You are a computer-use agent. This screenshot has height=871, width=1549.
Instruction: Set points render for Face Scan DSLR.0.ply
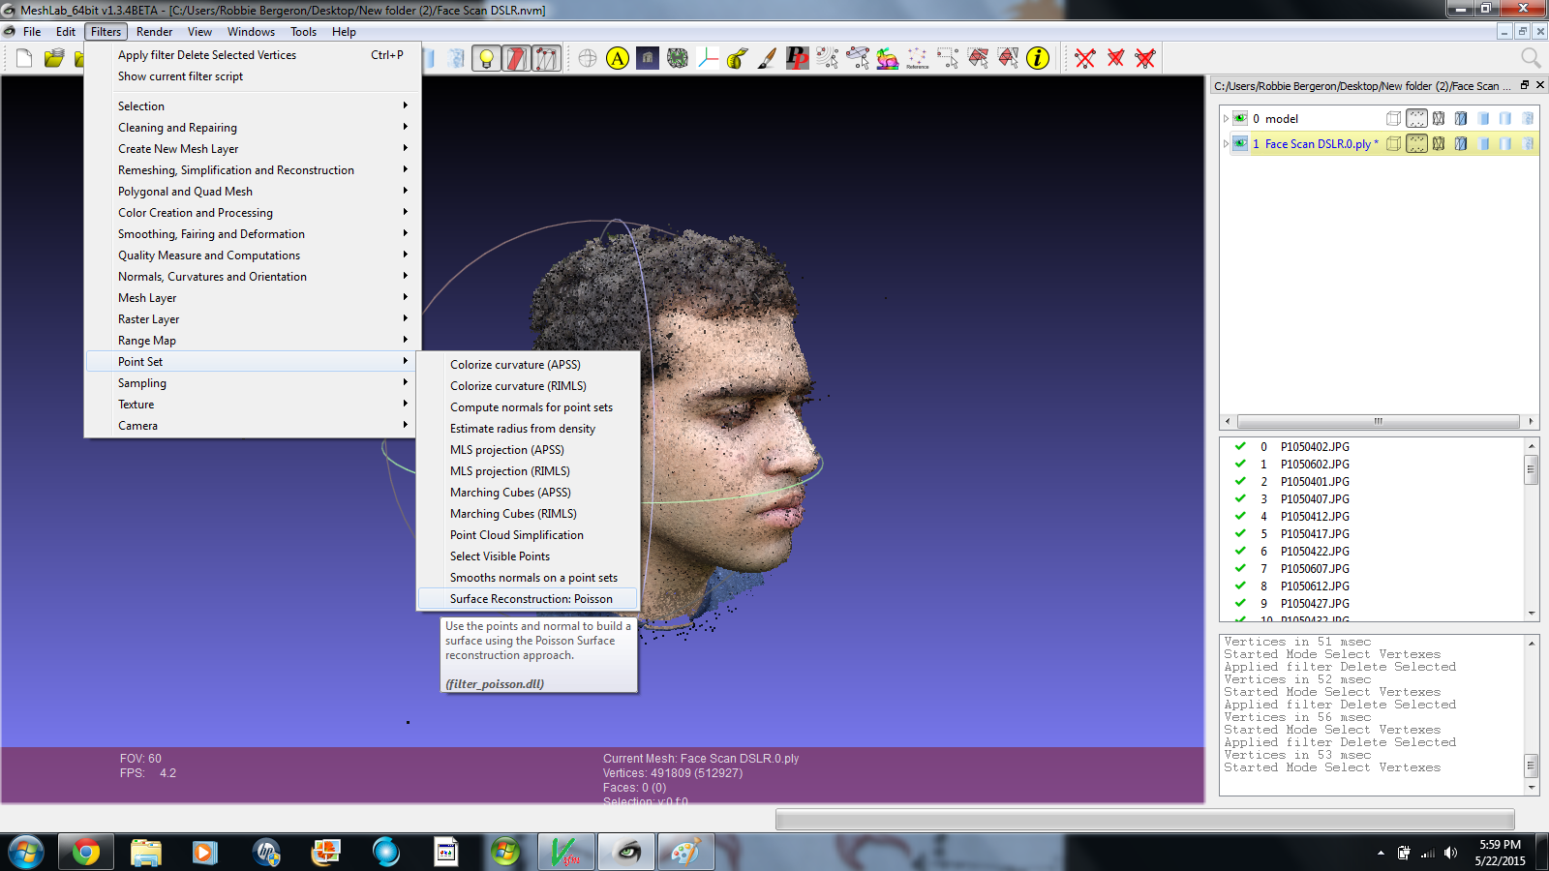tap(1416, 143)
